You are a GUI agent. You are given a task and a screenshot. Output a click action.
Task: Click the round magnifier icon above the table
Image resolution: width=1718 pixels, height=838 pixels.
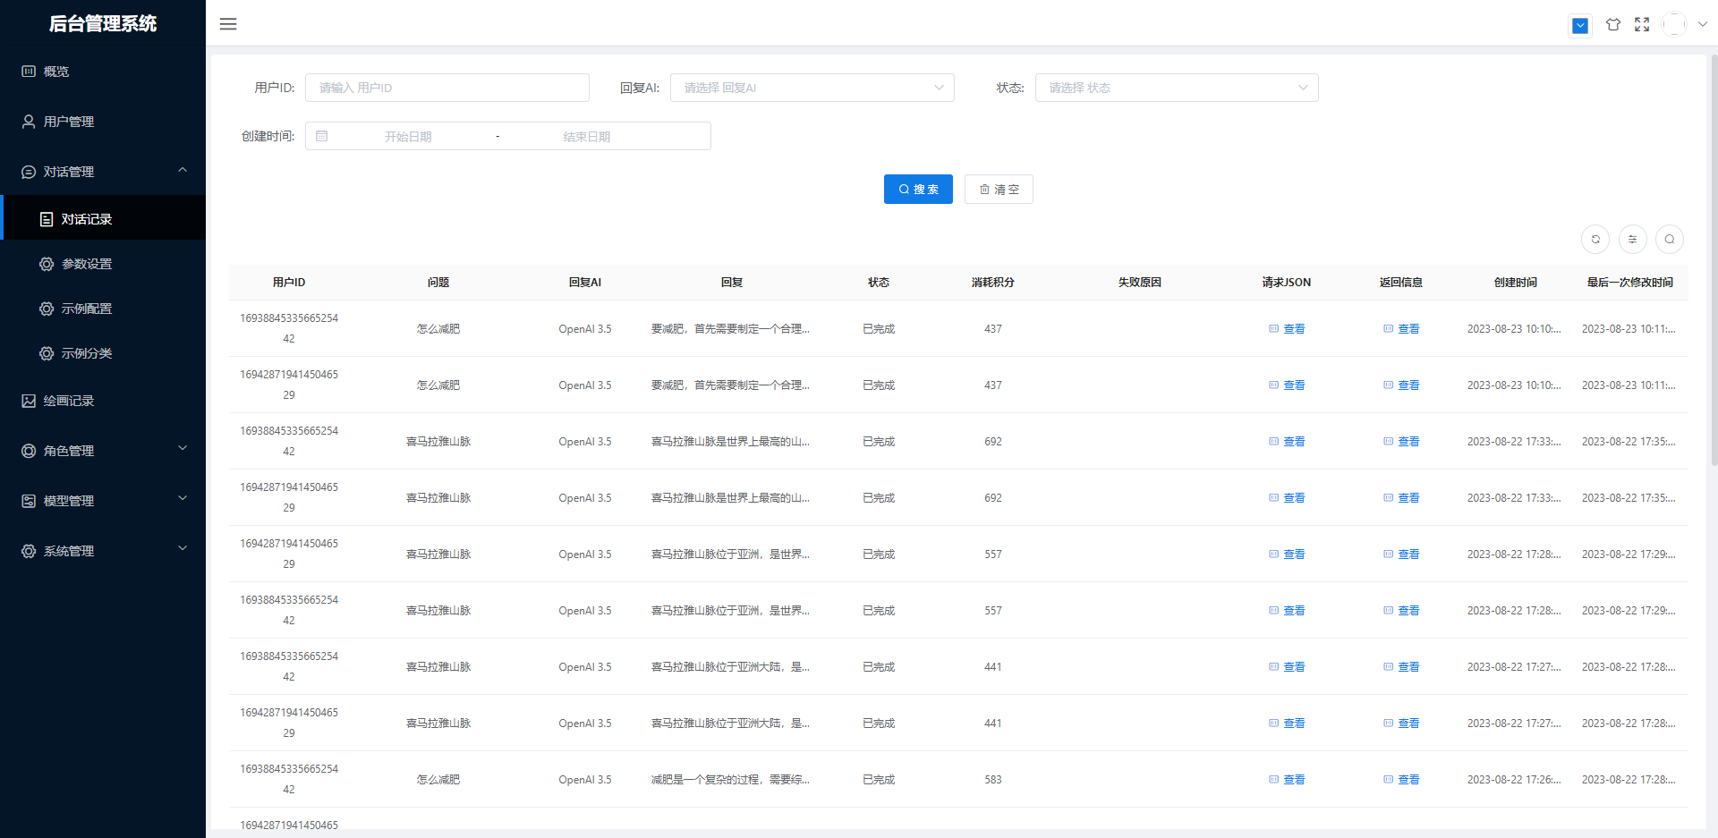tap(1670, 240)
